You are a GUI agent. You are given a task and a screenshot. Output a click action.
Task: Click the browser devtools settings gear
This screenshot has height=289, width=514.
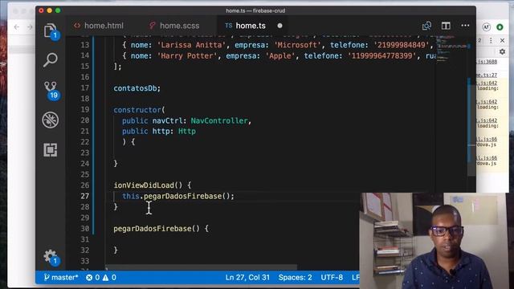pos(502,51)
